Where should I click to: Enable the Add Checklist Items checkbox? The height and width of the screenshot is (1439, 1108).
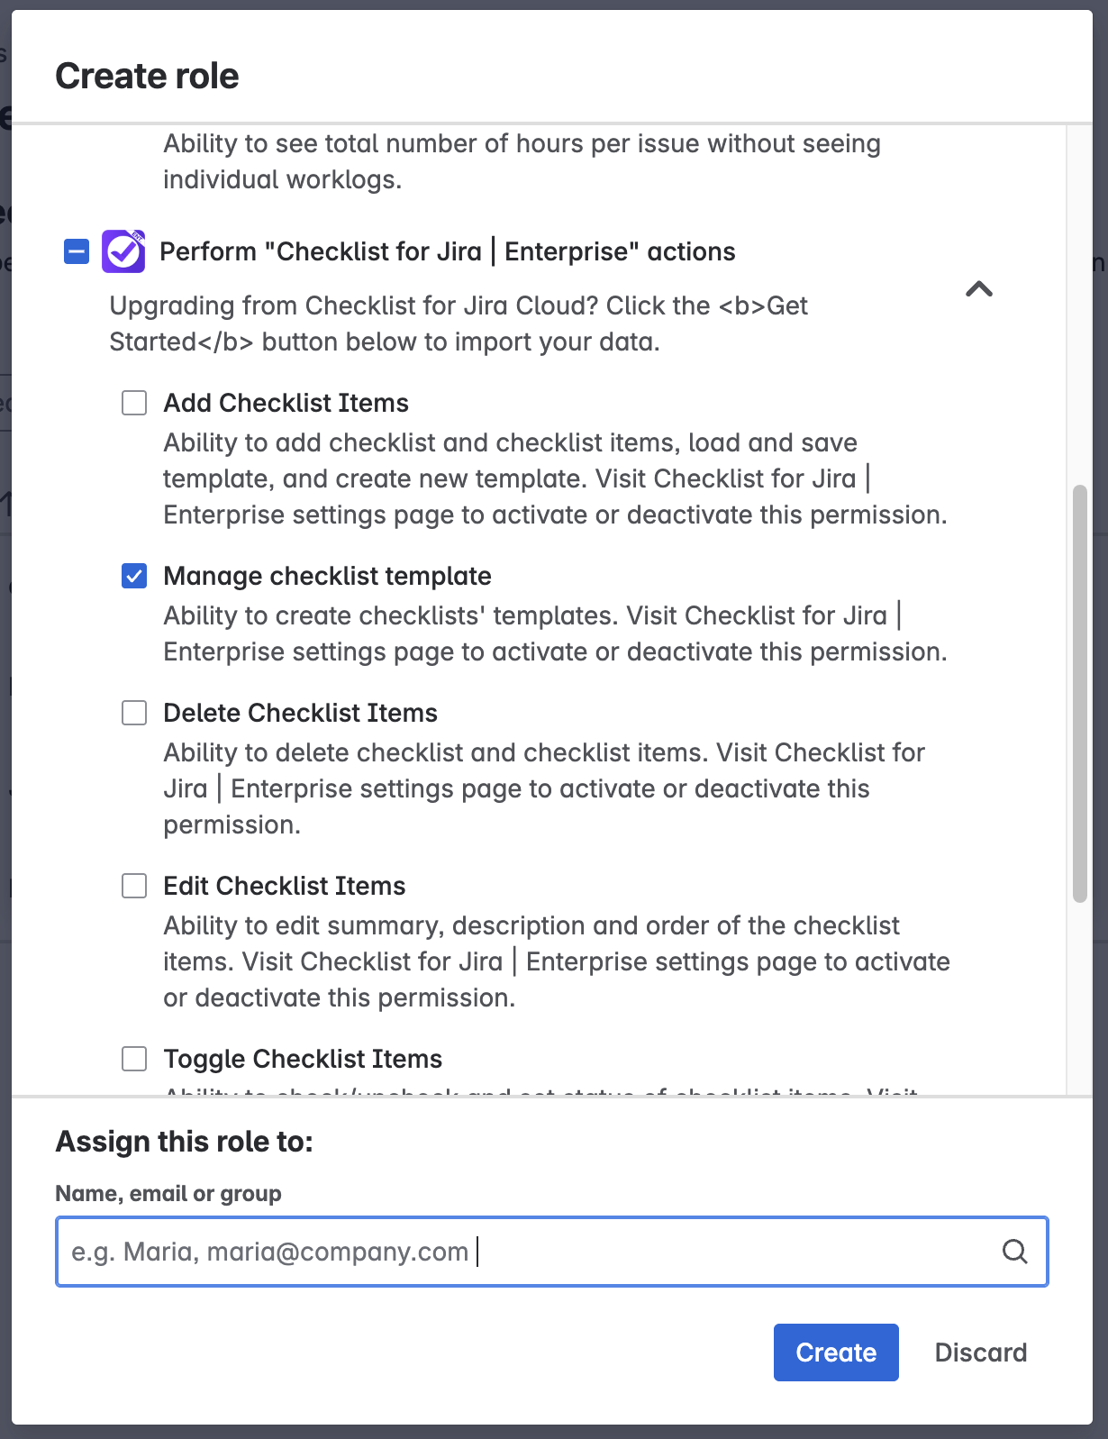(x=134, y=403)
